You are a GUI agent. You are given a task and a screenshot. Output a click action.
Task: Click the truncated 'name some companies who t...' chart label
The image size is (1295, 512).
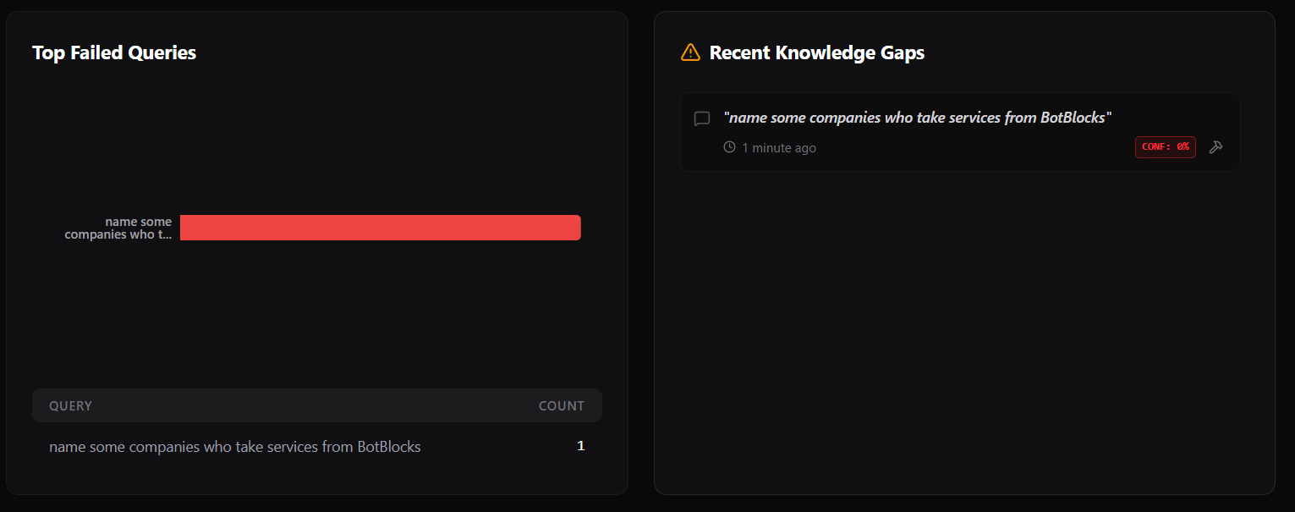[x=118, y=228]
